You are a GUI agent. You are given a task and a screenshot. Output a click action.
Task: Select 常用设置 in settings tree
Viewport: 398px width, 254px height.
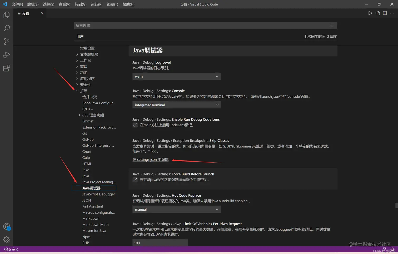pos(87,48)
